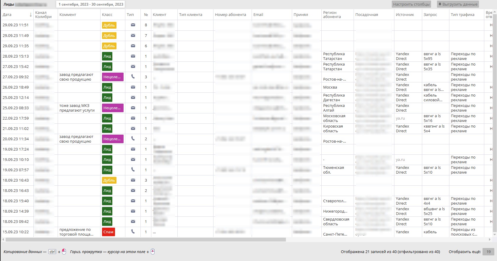Click the Регион абонента column header
Viewport: 497px width, 261px height.
pyautogui.click(x=332, y=15)
